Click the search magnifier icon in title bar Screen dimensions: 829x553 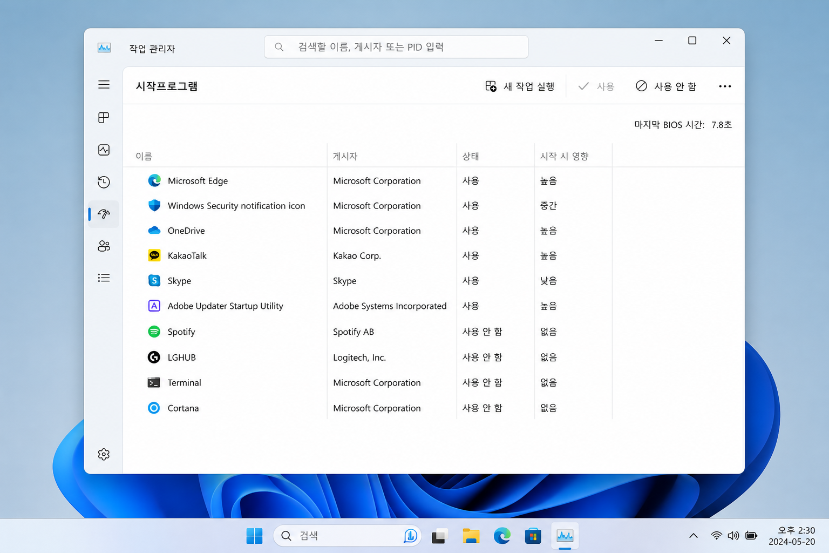pos(279,47)
